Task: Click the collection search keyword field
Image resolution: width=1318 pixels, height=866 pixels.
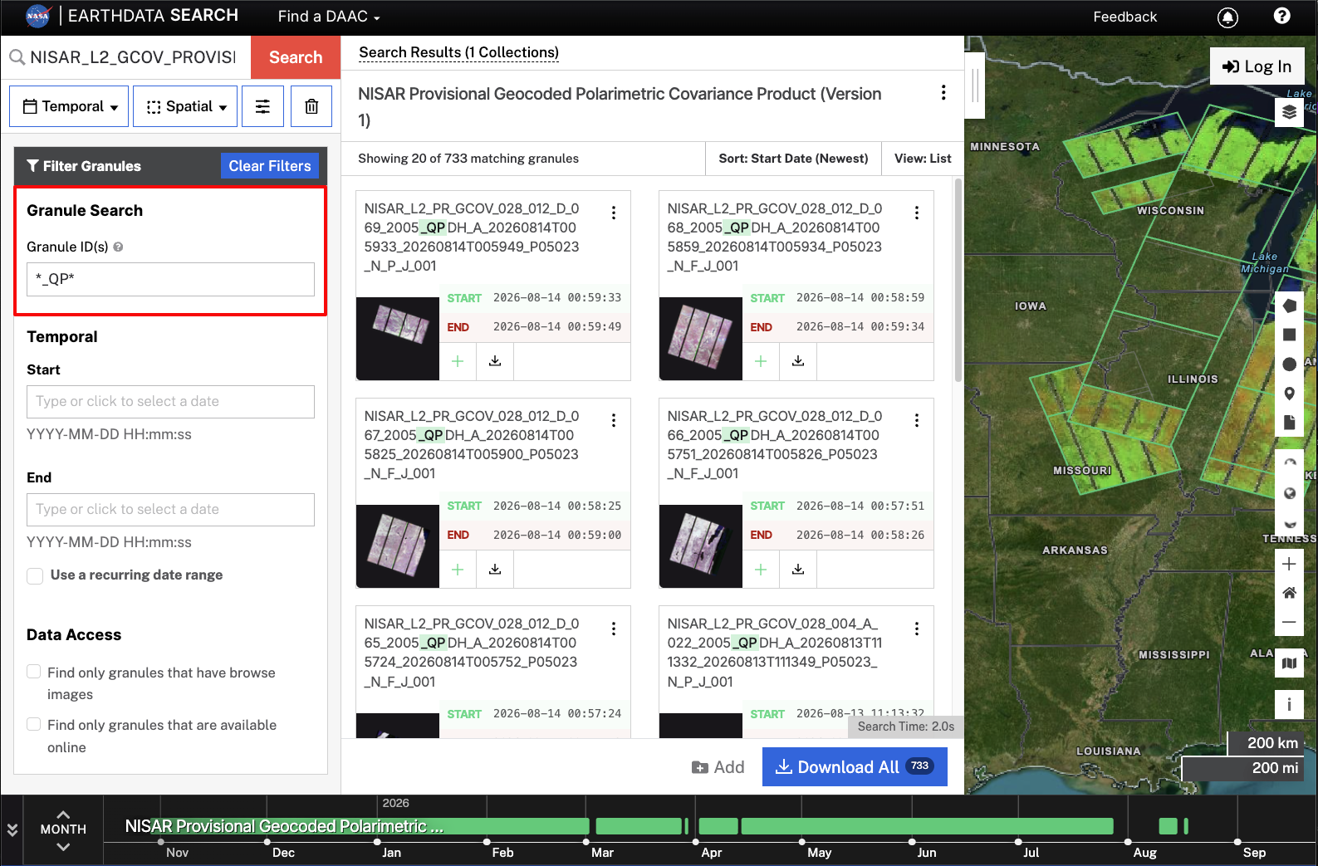Action: [x=133, y=57]
